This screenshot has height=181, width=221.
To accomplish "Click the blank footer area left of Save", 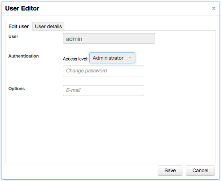I will click(x=80, y=171).
